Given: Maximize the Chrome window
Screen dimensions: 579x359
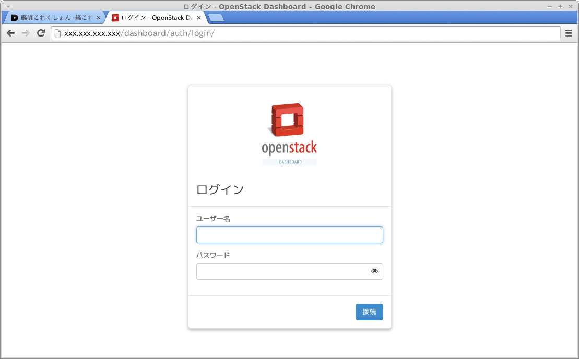Looking at the screenshot, I should (x=560, y=6).
